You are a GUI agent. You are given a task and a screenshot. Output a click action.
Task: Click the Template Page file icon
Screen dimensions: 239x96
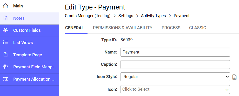click(x=6, y=55)
